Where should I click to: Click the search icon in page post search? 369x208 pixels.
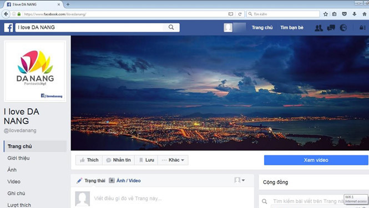[x=265, y=201]
